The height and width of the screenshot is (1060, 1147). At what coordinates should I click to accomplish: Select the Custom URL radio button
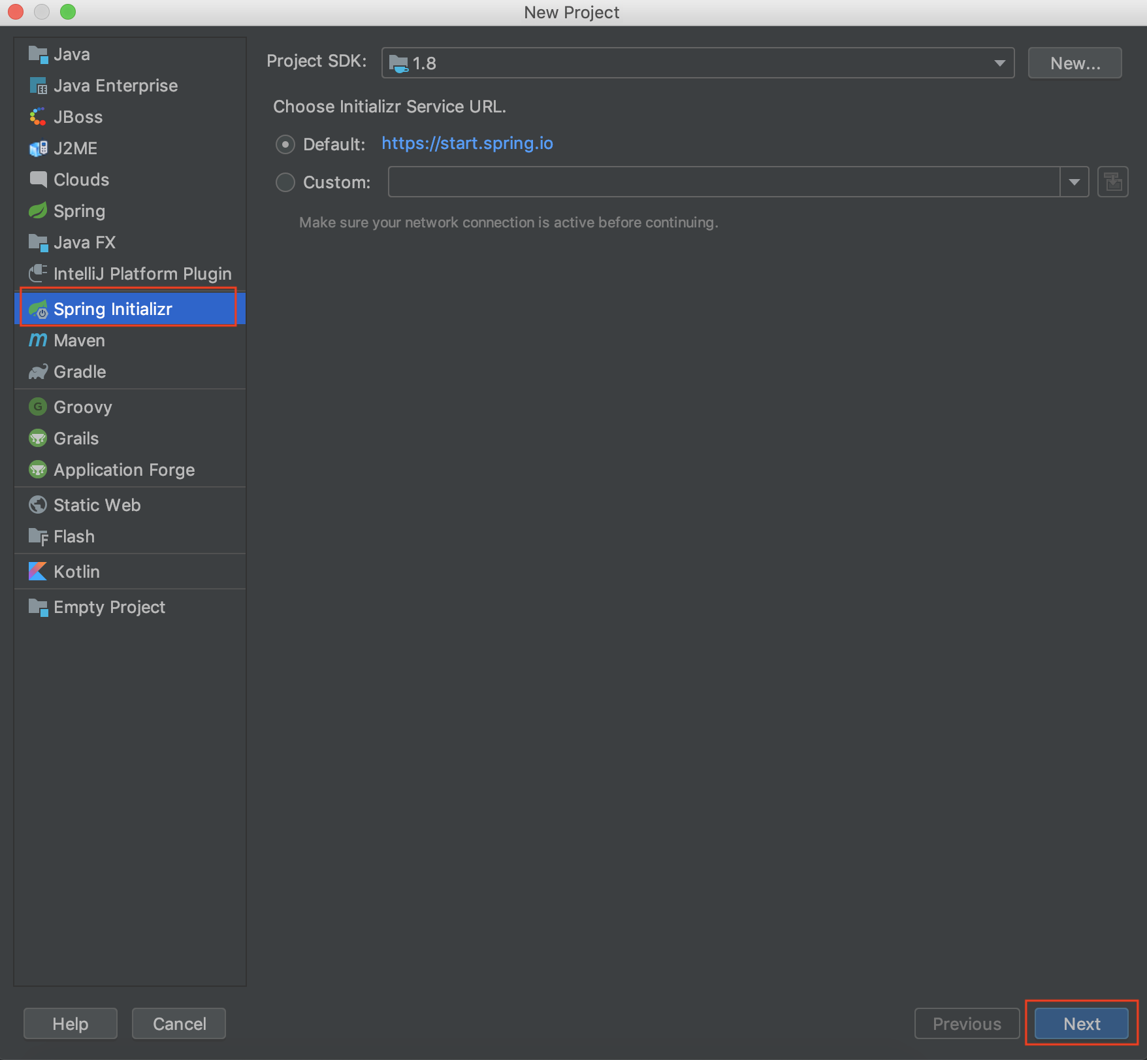pyautogui.click(x=285, y=182)
